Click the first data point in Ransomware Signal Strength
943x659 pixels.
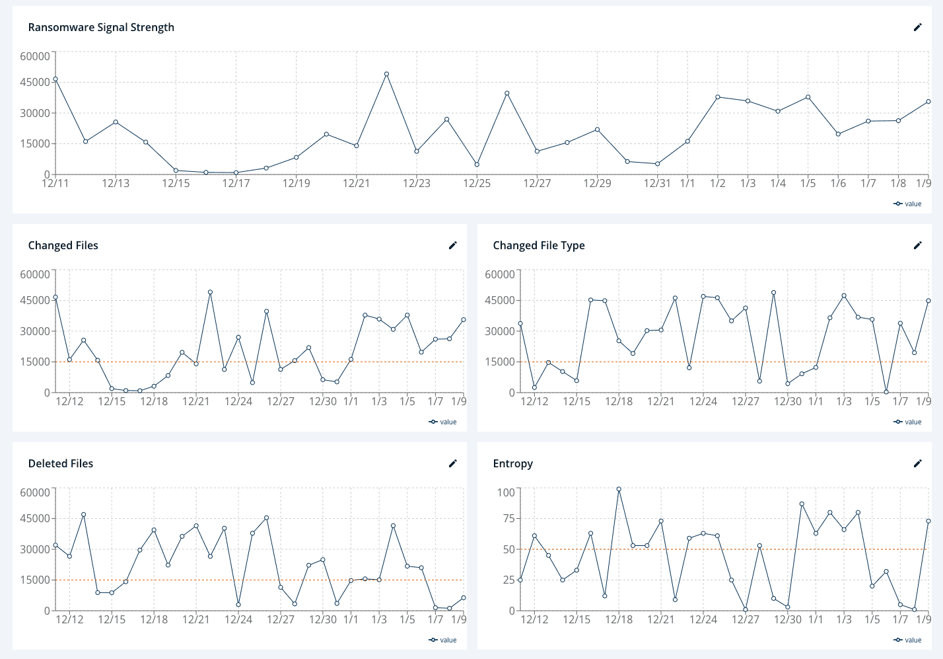pyautogui.click(x=55, y=79)
